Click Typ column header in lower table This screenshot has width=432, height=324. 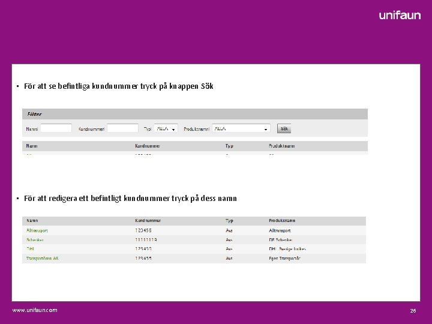pyautogui.click(x=229, y=221)
